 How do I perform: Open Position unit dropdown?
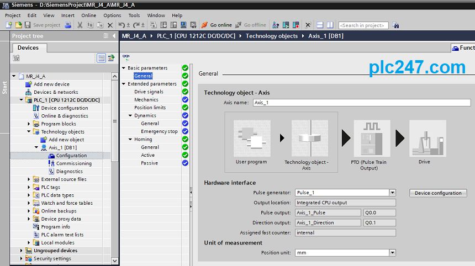click(392, 252)
